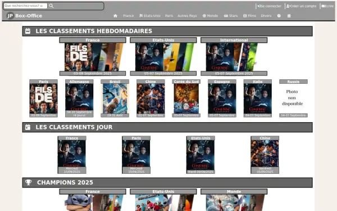Click Fils De poster collage under weekly France
Image resolution: width=337 pixels, height=211 pixels.
coord(94,57)
